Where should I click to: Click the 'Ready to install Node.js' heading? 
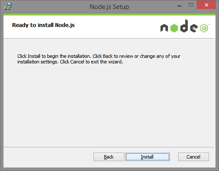[43, 25]
